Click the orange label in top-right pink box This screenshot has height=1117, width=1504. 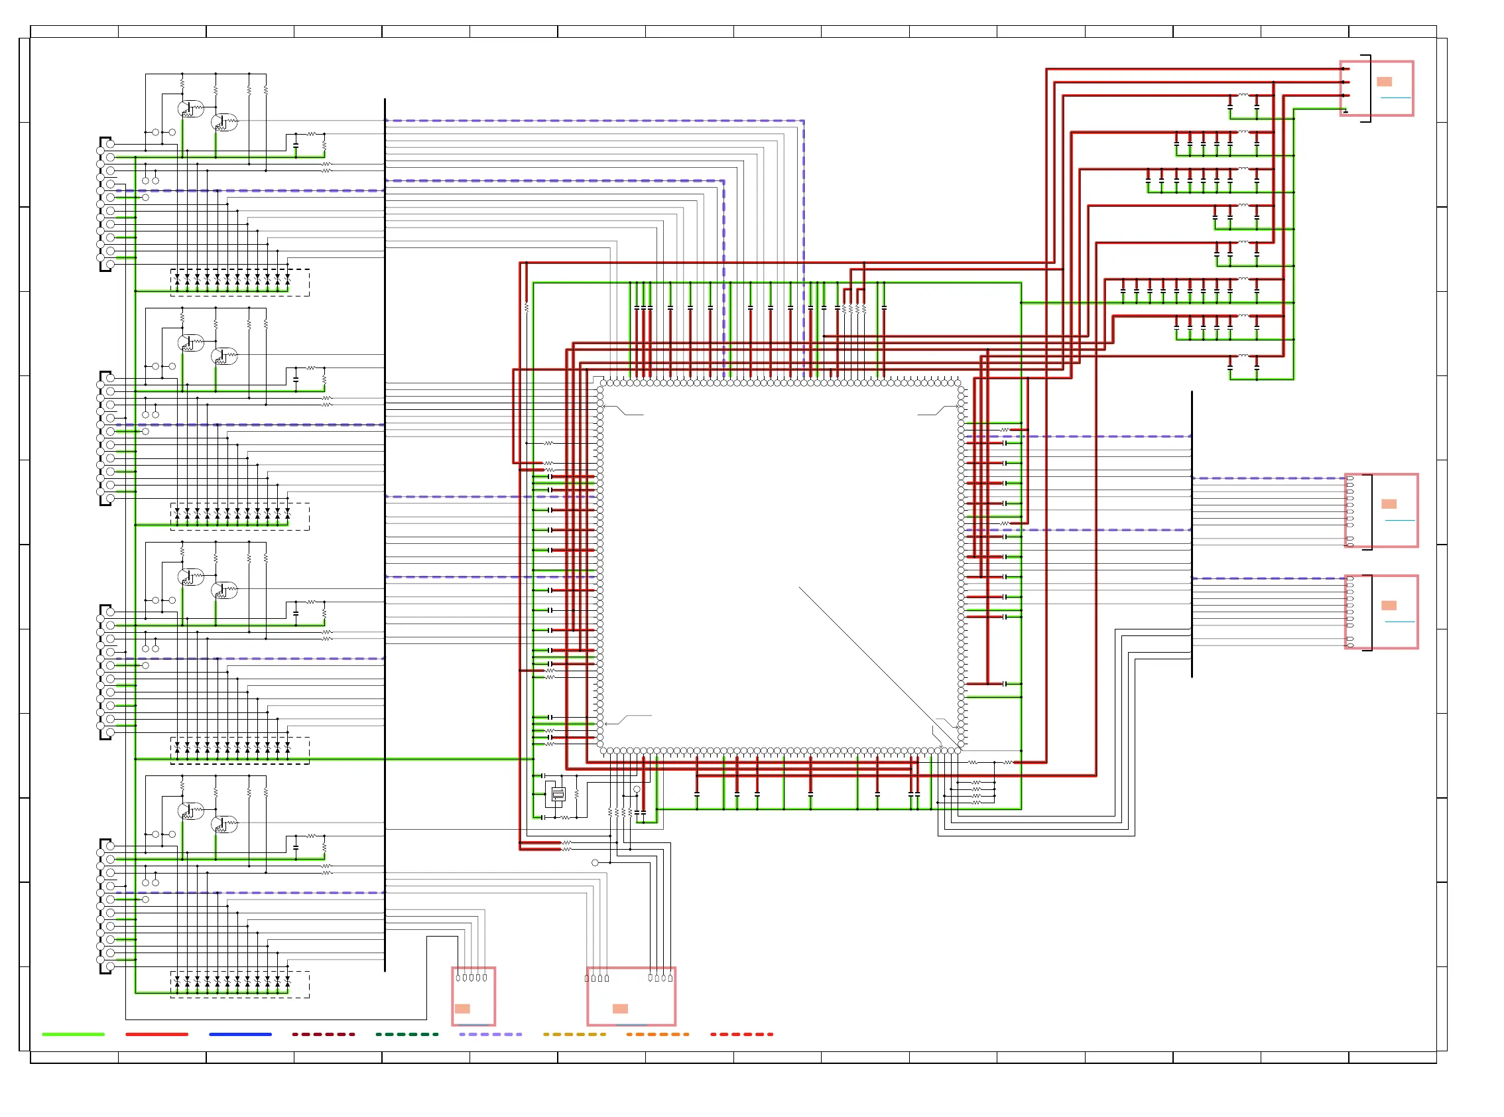click(1384, 82)
